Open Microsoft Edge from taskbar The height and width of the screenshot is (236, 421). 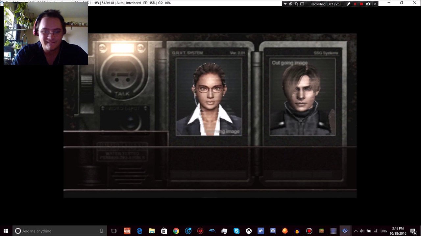tap(139, 231)
